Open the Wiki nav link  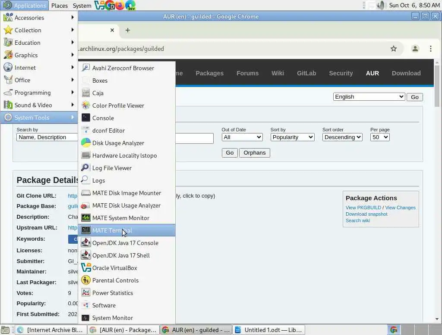click(x=278, y=73)
